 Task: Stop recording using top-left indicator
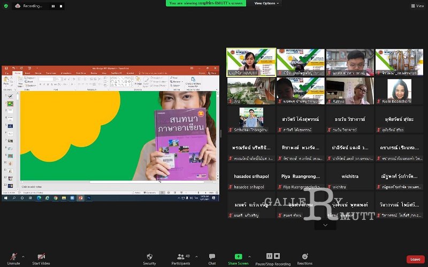pos(61,6)
